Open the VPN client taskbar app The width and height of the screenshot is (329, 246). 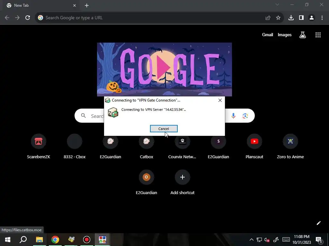pos(102,240)
